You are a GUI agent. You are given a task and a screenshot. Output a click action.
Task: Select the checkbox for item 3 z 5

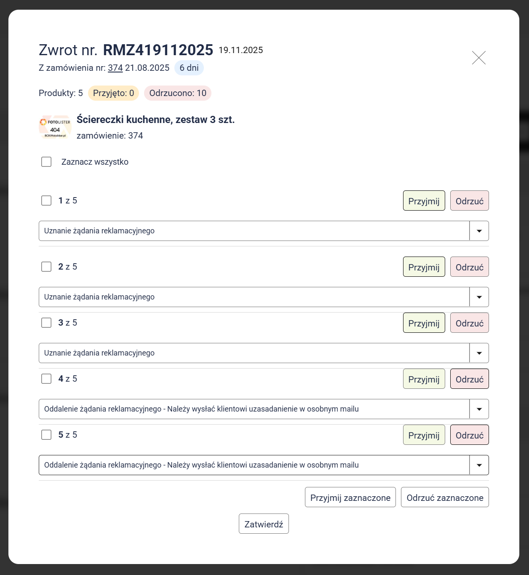[46, 323]
